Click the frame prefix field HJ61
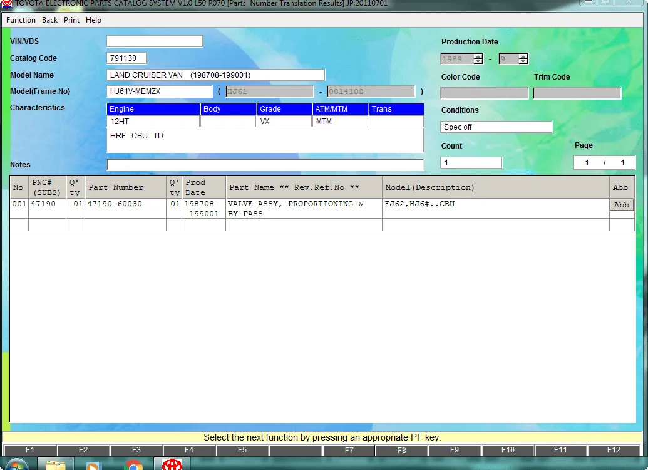Image resolution: width=648 pixels, height=470 pixels. tap(269, 91)
